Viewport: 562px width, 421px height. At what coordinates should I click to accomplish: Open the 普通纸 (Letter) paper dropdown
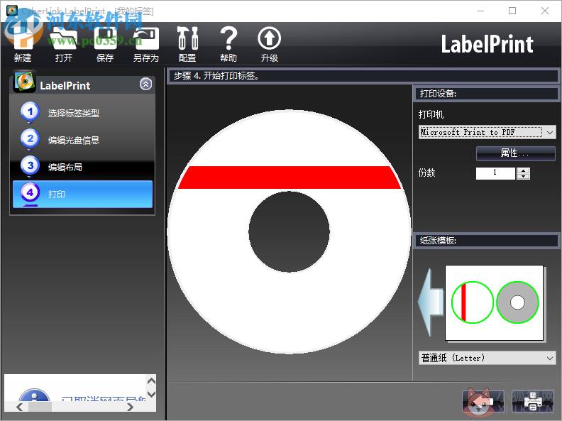[487, 358]
